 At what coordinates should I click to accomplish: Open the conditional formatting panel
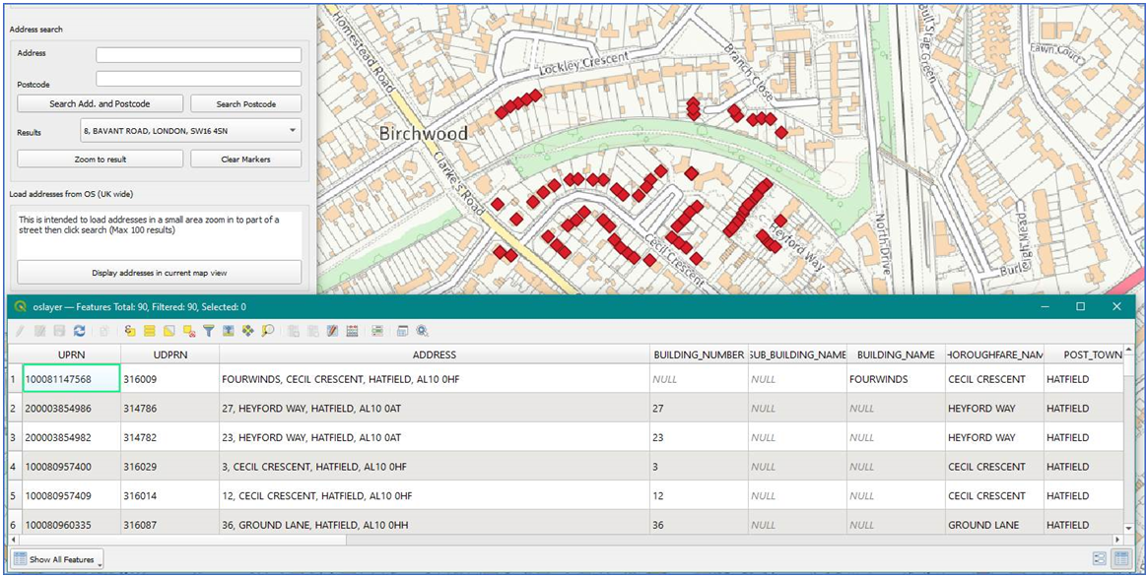pos(377,332)
